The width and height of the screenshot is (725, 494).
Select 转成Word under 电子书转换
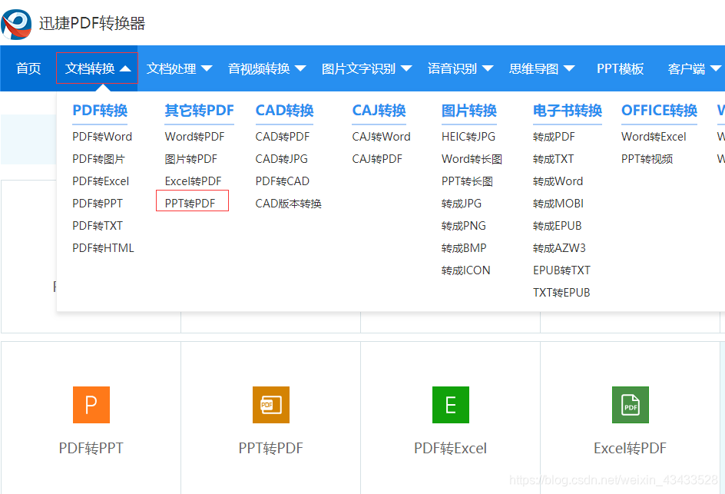coord(558,181)
